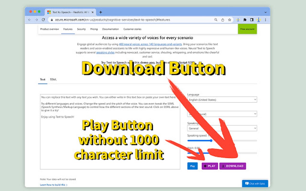Click the first yellow download extension icon

(x=238, y=20)
